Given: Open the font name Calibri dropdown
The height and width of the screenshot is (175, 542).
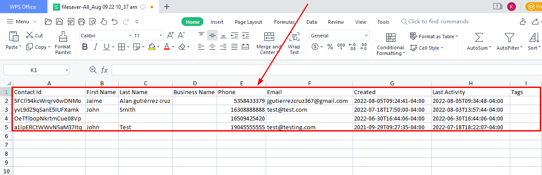Looking at the screenshot, I should pyautogui.click(x=130, y=36).
